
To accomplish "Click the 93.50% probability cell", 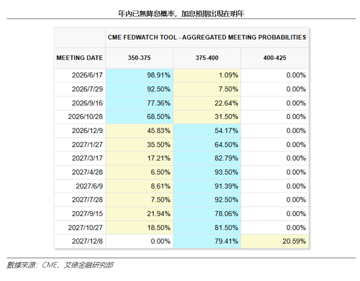I will coord(207,172).
